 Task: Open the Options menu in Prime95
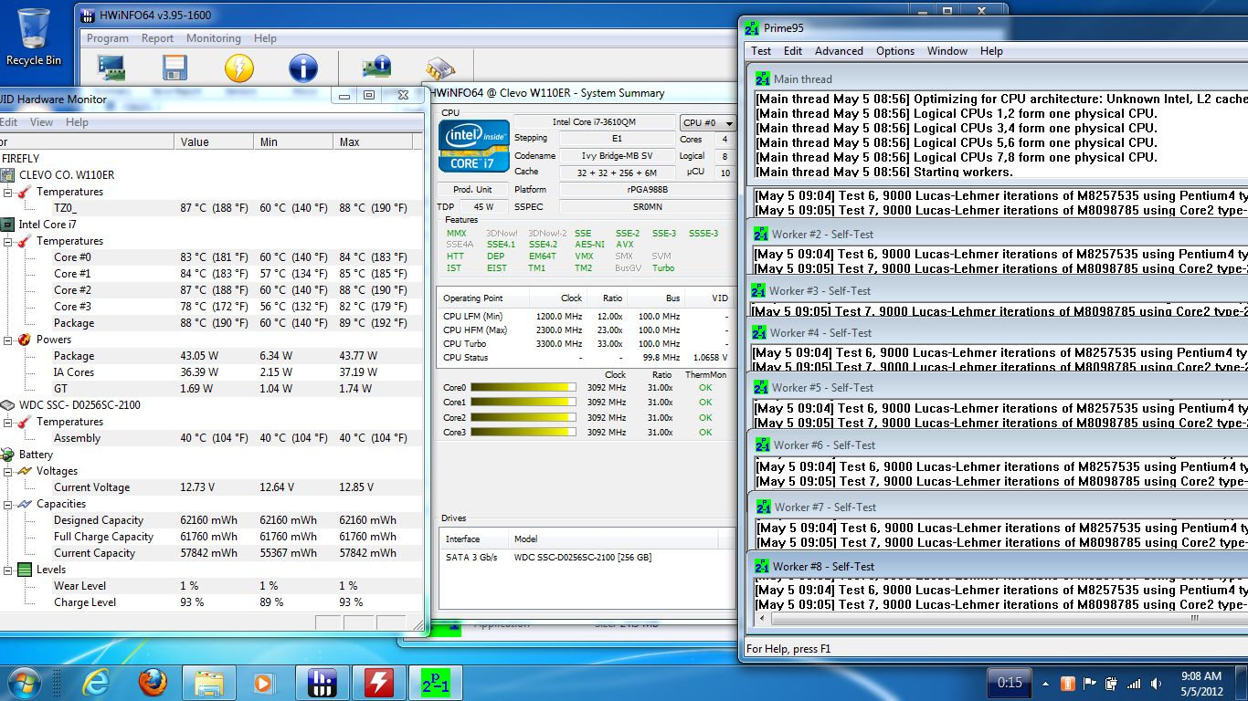[x=895, y=51]
